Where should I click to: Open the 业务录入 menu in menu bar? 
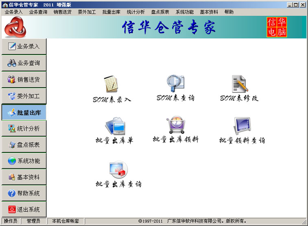(x=14, y=12)
